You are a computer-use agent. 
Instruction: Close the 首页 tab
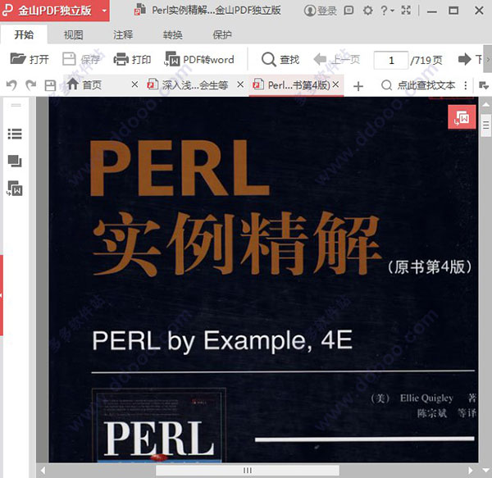[134, 84]
